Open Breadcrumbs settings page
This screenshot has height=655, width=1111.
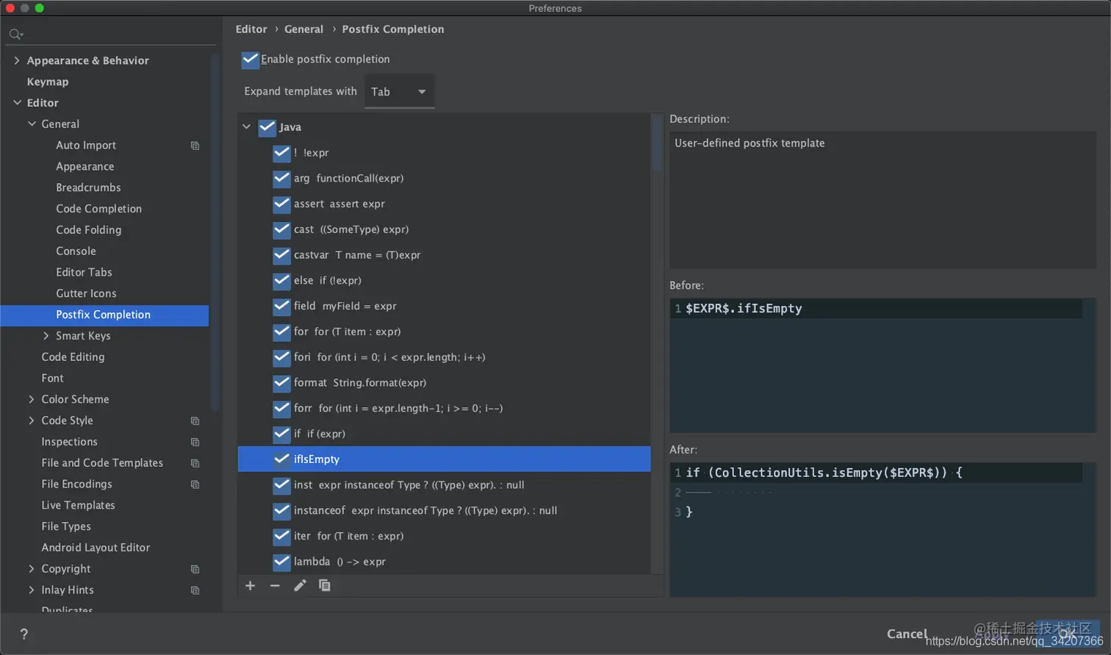click(x=88, y=187)
